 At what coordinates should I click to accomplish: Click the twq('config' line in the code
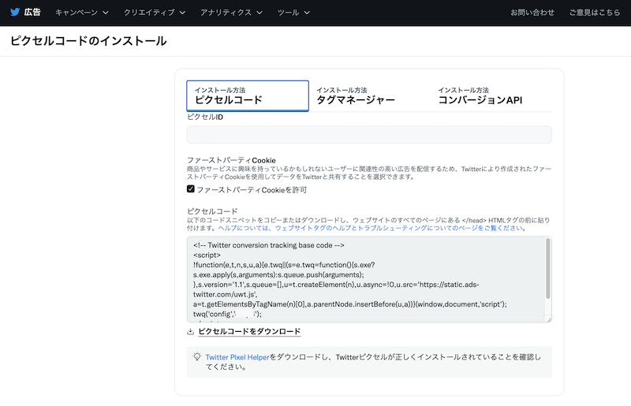coord(227,315)
